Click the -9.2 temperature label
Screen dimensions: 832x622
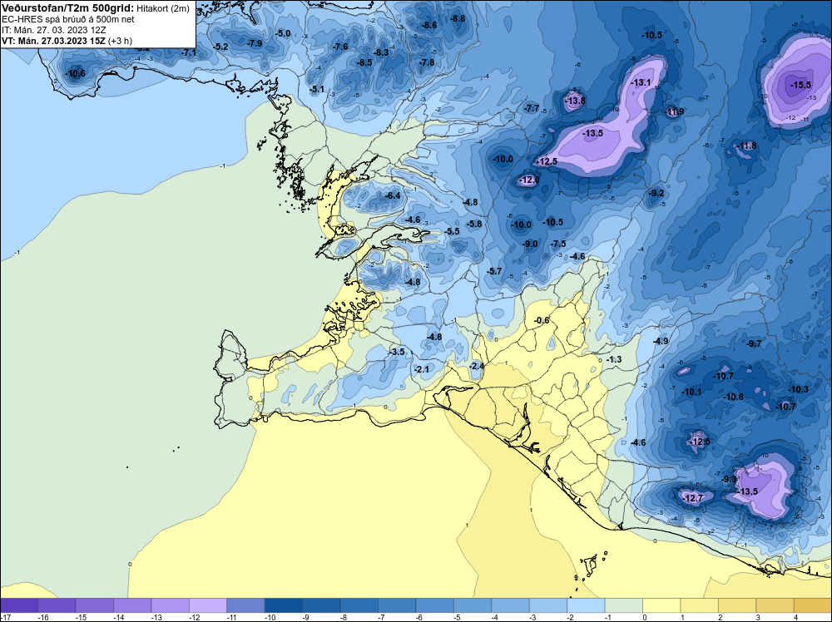click(656, 193)
